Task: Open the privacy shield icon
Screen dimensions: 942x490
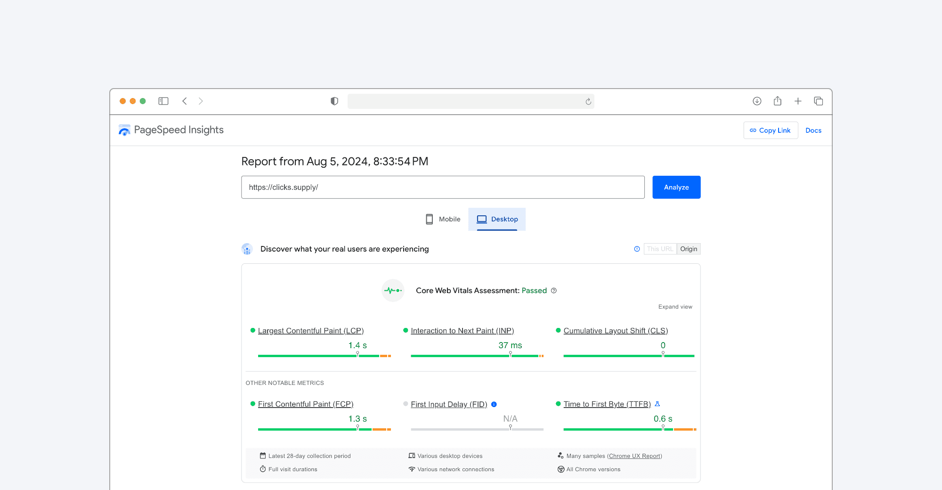Action: point(334,101)
